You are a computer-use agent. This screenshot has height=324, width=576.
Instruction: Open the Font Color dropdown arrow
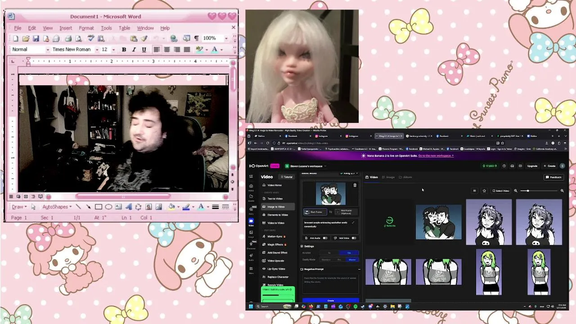point(221,49)
